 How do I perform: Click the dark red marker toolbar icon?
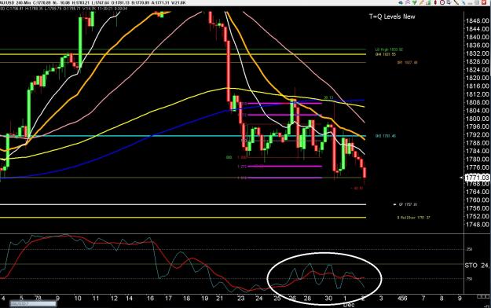click(435, 2)
